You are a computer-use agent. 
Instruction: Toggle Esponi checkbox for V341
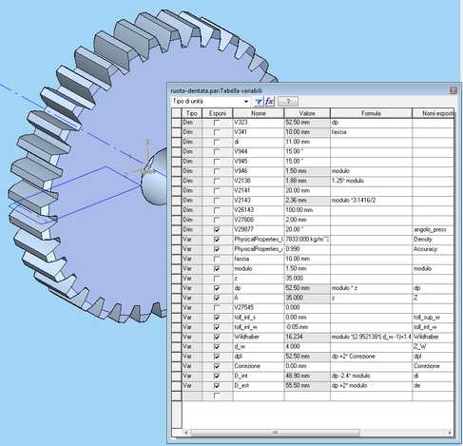[217, 132]
